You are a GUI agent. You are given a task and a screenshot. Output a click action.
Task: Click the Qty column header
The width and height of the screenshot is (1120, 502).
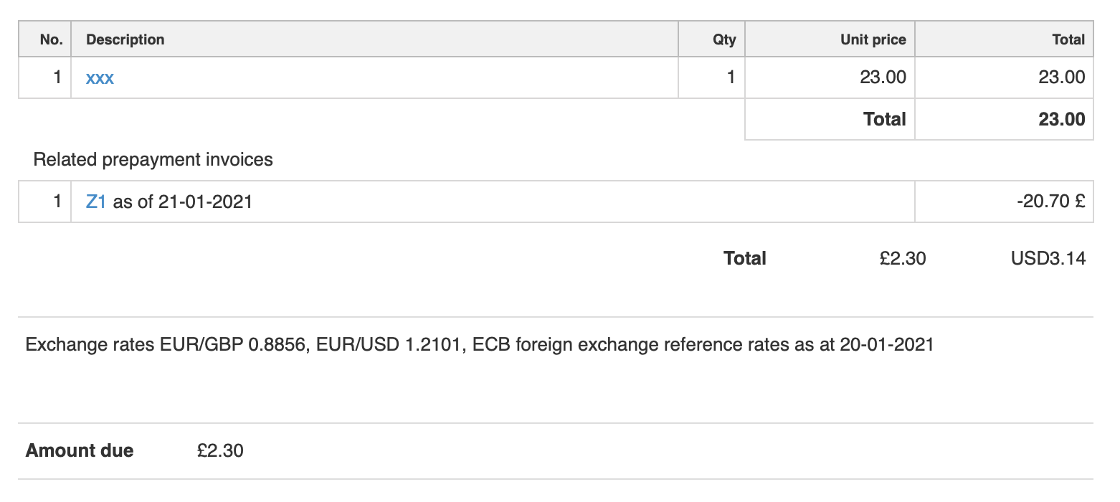724,40
